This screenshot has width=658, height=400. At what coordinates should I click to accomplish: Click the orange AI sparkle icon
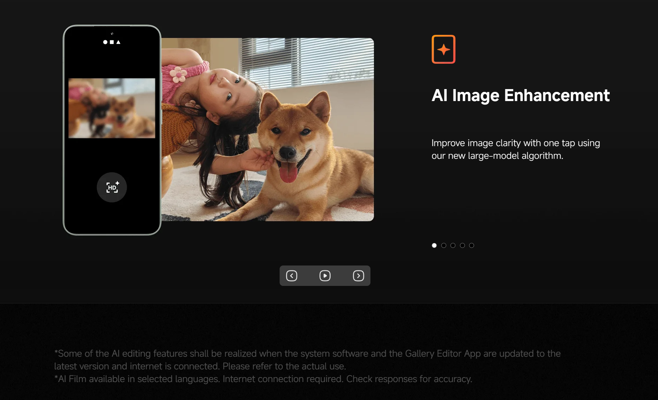click(444, 49)
